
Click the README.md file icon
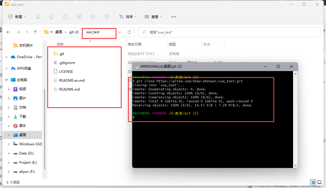[55, 89]
